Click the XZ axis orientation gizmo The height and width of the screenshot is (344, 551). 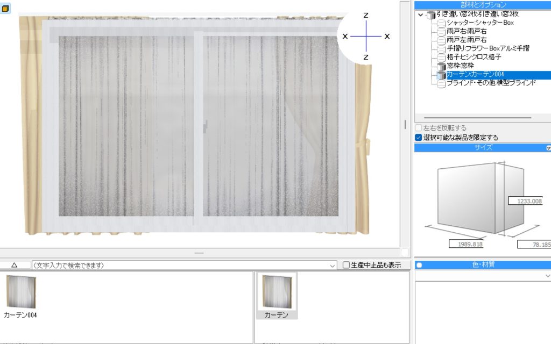coord(366,36)
